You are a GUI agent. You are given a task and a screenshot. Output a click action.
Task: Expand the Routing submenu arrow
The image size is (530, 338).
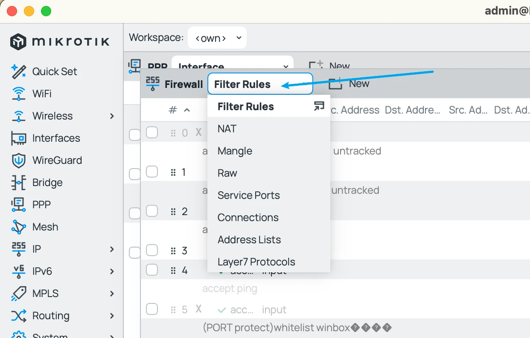tap(112, 316)
